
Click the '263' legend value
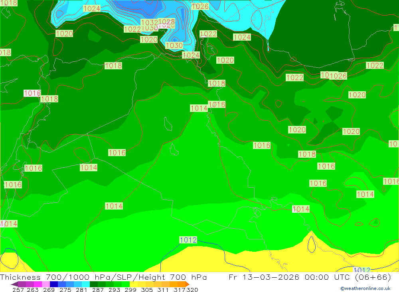pyautogui.click(x=33, y=290)
